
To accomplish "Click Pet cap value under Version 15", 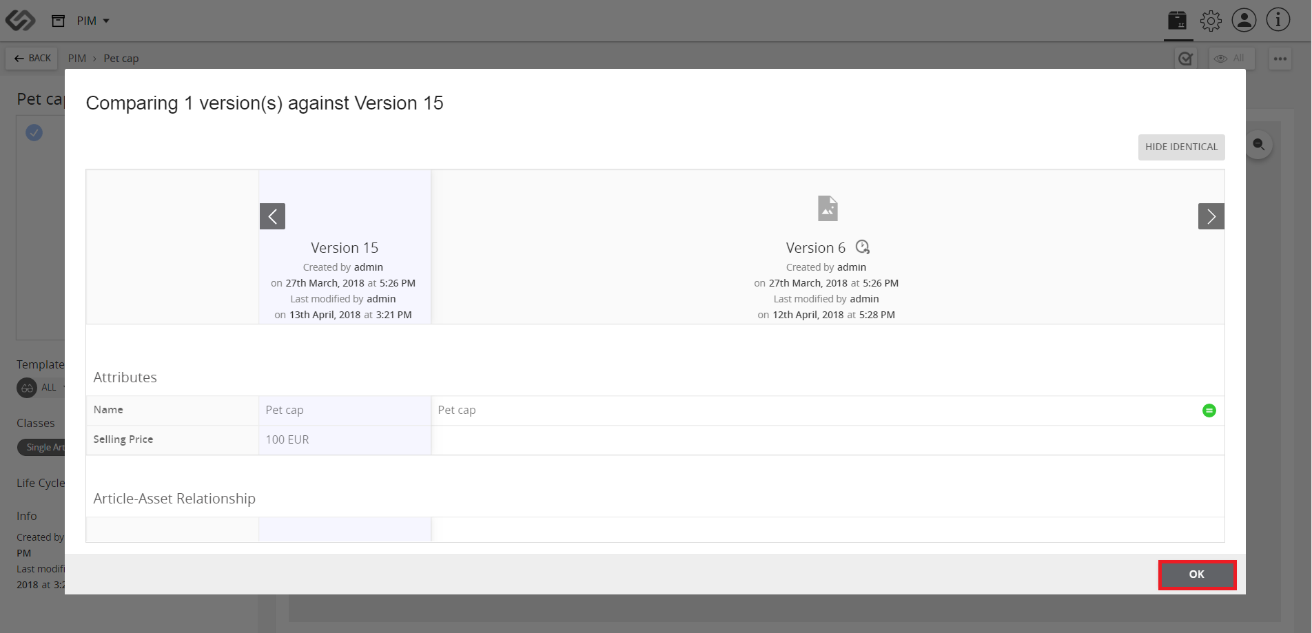I will click(285, 410).
